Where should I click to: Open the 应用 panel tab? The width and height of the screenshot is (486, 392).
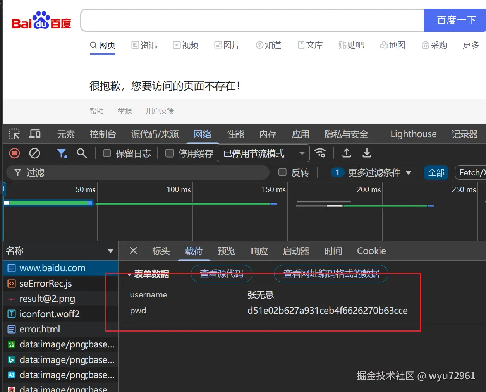[301, 134]
